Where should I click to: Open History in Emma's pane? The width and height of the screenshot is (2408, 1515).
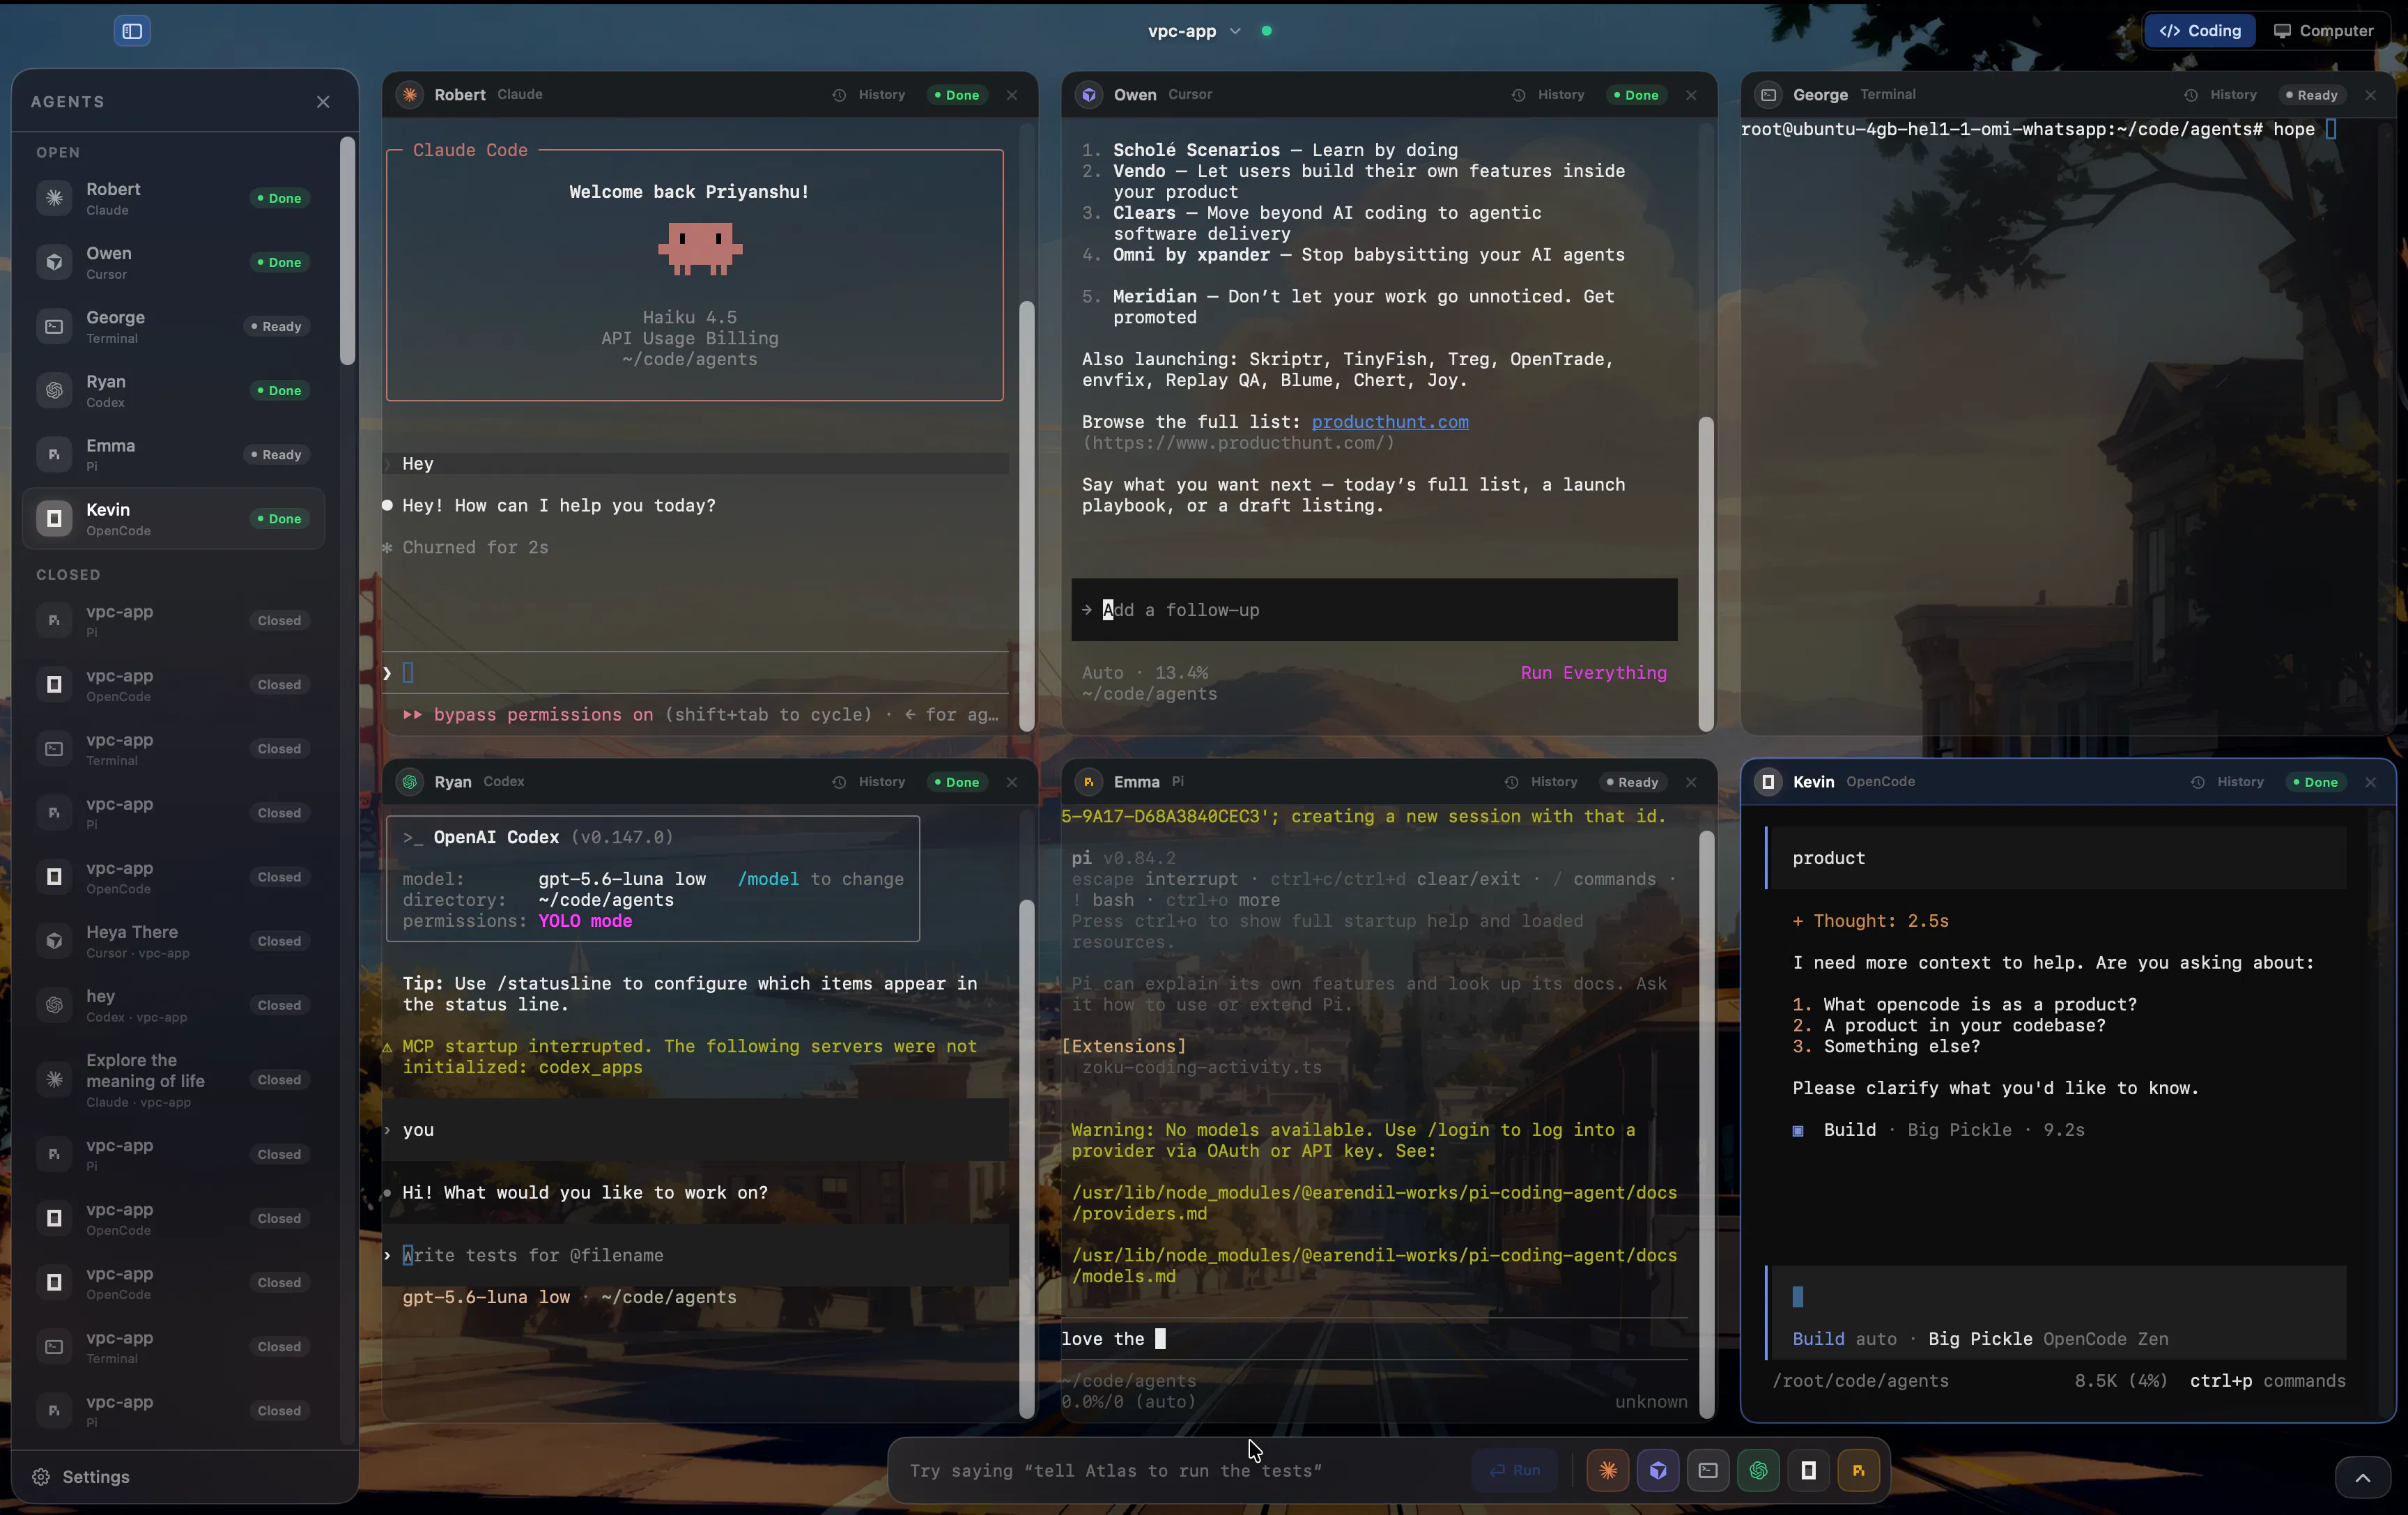click(1541, 782)
